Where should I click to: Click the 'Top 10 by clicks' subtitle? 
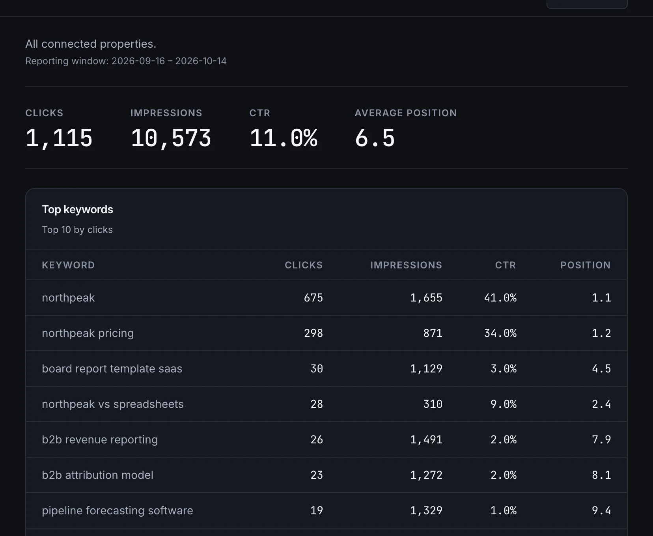click(77, 230)
